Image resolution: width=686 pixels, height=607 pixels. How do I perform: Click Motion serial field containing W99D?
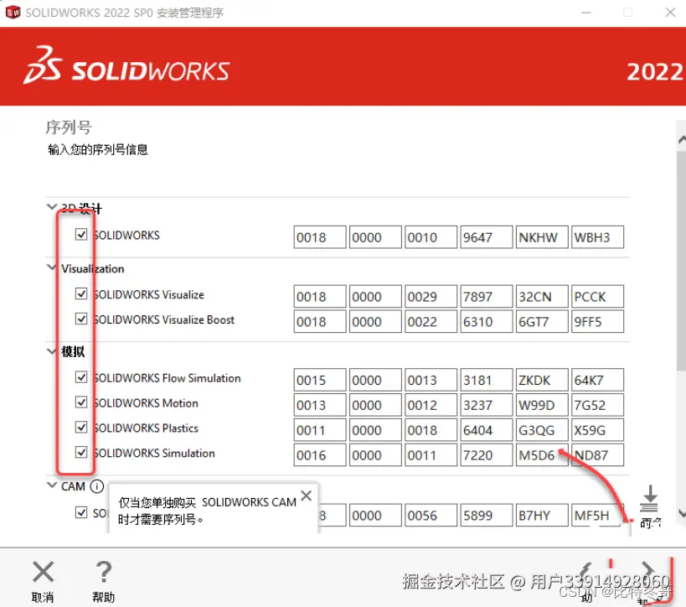542,405
